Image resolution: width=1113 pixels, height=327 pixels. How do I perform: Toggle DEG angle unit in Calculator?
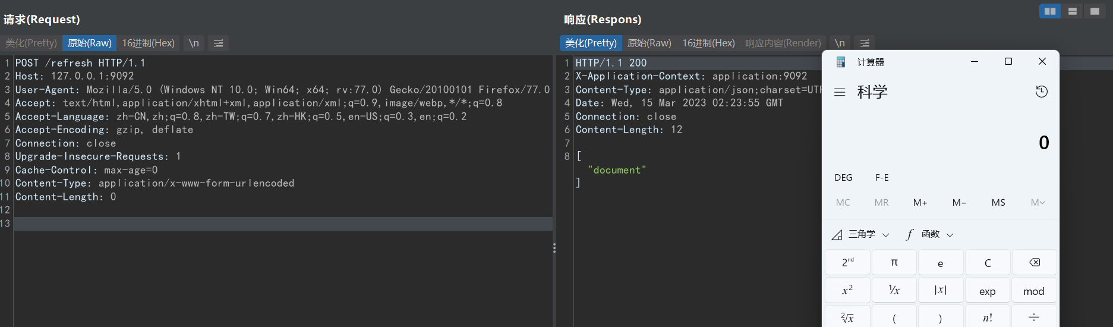click(843, 177)
